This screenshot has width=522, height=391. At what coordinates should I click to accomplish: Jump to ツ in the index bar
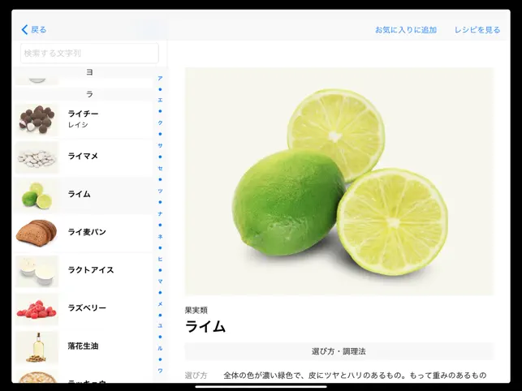pyautogui.click(x=160, y=191)
